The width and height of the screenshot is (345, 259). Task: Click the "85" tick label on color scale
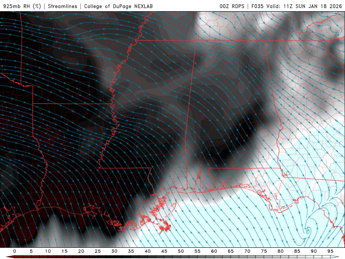(297, 251)
